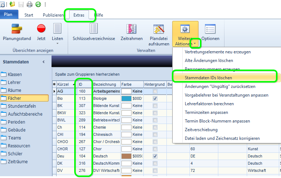Screen dimensions: 281x178
Task: Collapse the Stammdaten sidebar panel
Action: coord(44,62)
